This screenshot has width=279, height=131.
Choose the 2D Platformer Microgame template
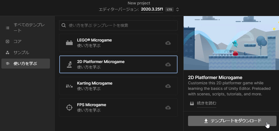click(x=118, y=64)
